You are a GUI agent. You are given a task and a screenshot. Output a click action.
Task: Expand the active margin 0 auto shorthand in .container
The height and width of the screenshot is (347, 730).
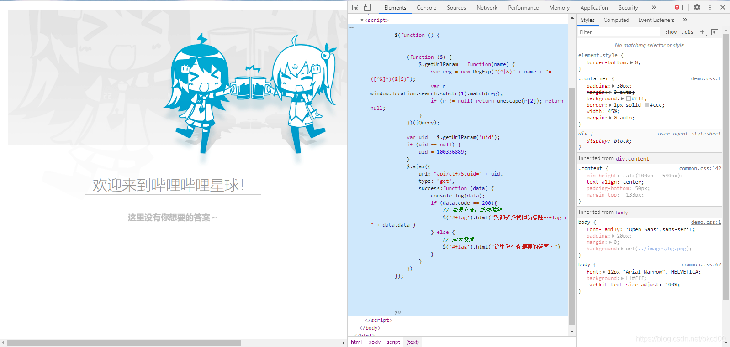pyautogui.click(x=611, y=118)
